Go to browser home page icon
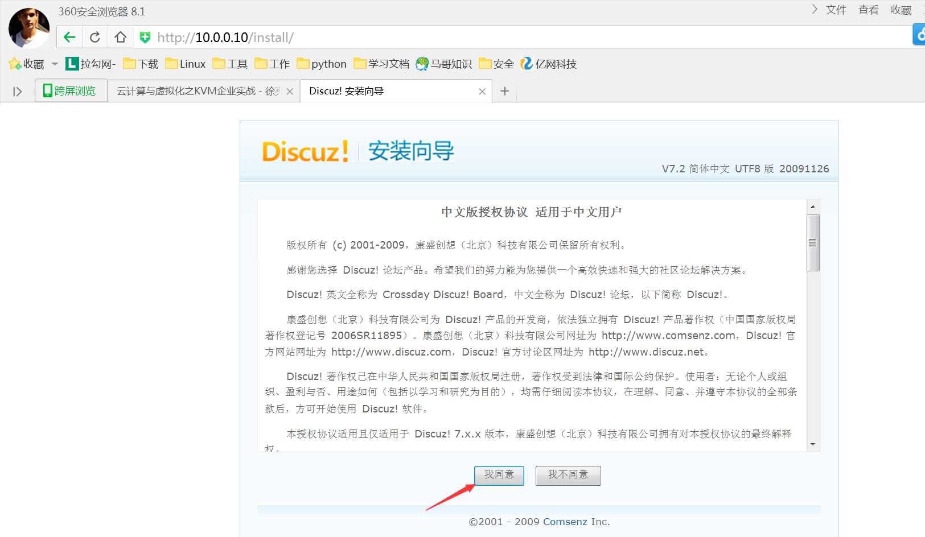The image size is (925, 537). [120, 38]
